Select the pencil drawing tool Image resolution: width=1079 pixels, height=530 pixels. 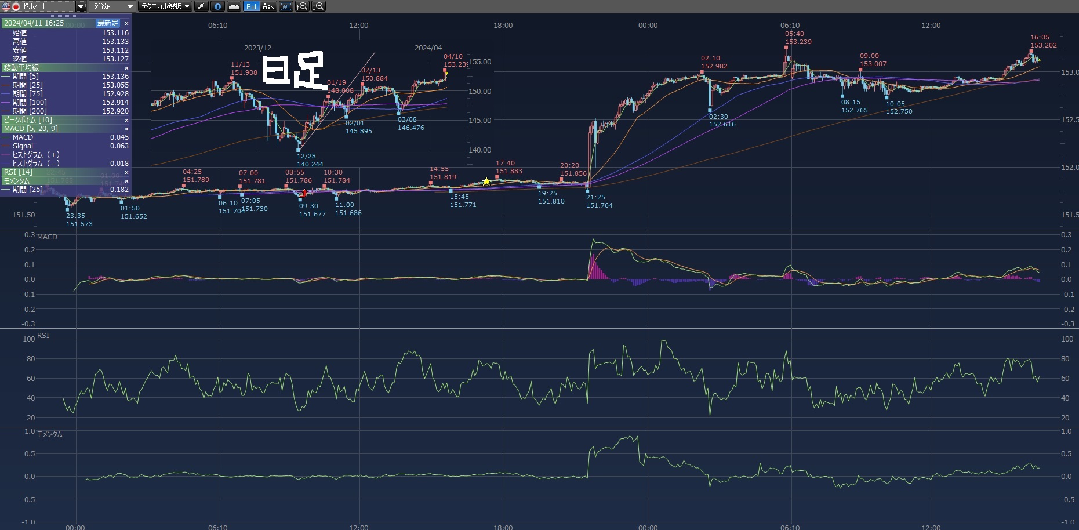point(201,6)
